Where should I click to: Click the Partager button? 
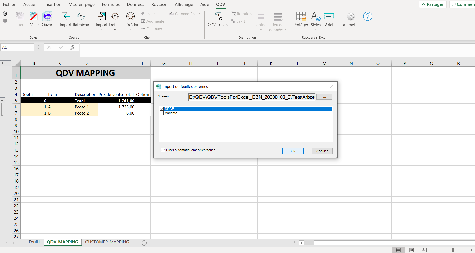tap(433, 4)
